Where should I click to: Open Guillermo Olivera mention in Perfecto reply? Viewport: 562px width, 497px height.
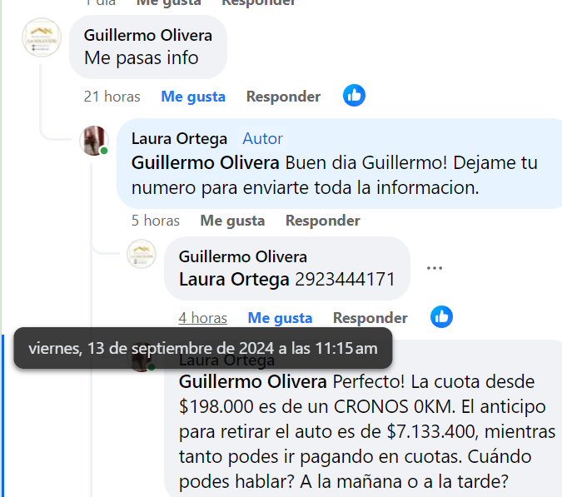252,382
